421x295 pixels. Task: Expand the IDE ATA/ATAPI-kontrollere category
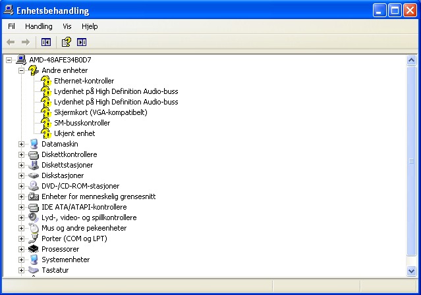(21, 207)
